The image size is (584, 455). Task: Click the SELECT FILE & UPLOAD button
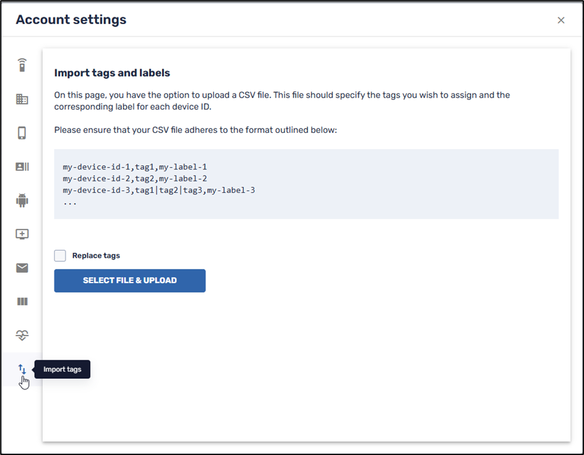(x=129, y=281)
